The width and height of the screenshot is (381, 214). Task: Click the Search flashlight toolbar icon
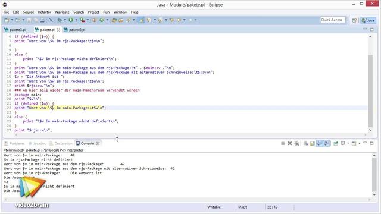[x=129, y=20]
